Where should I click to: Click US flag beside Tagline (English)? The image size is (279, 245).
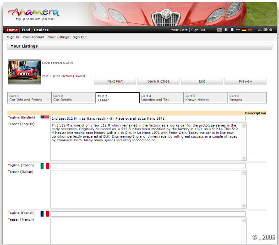[x=45, y=118]
